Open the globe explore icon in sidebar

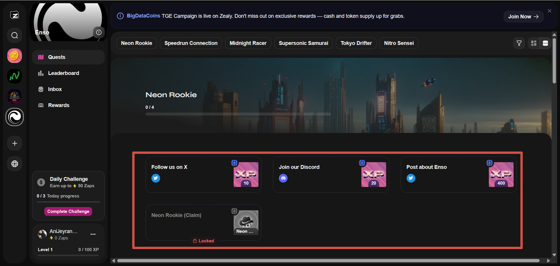point(14,164)
